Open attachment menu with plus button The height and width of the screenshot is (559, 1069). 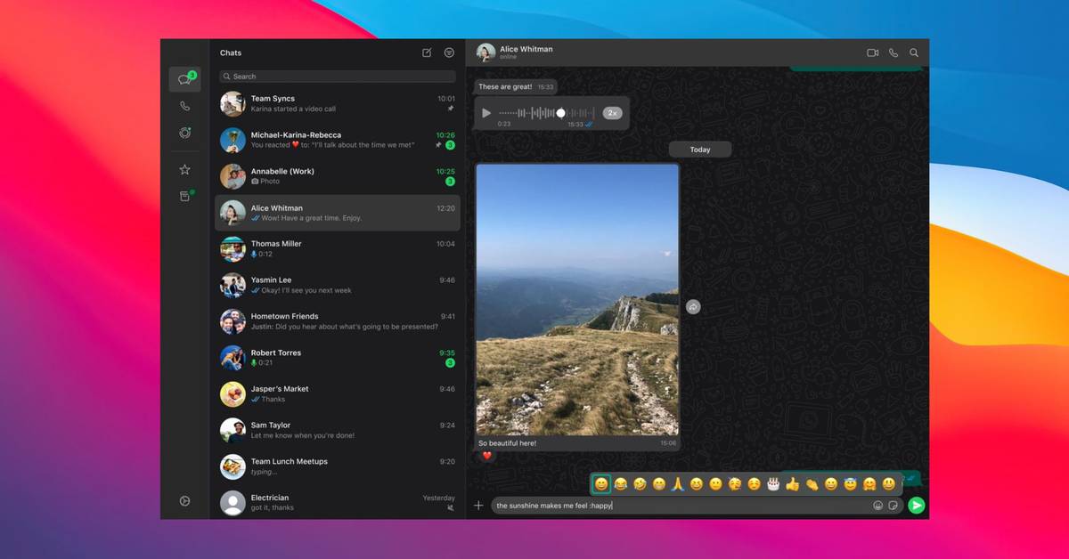(x=478, y=506)
